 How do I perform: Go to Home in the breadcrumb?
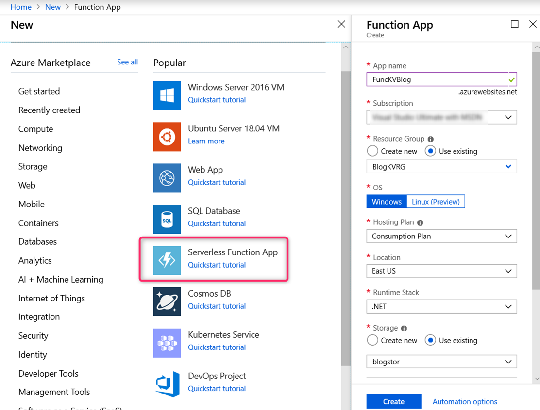pyautogui.click(x=21, y=7)
